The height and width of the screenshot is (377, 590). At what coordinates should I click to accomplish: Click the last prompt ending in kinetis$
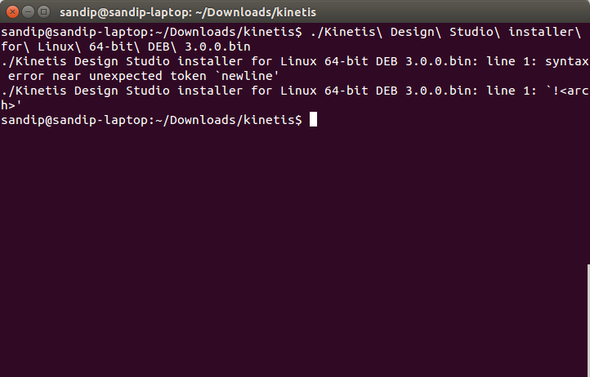(x=151, y=120)
